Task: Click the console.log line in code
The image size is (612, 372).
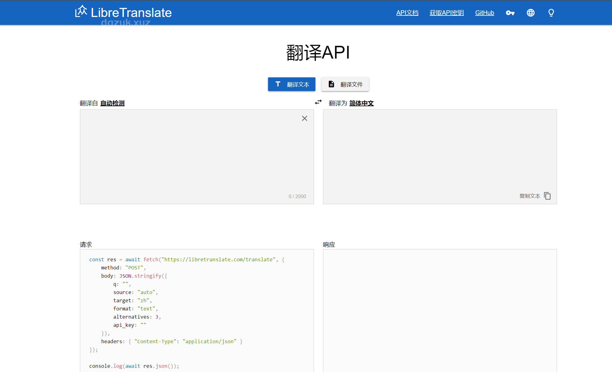Action: click(134, 366)
